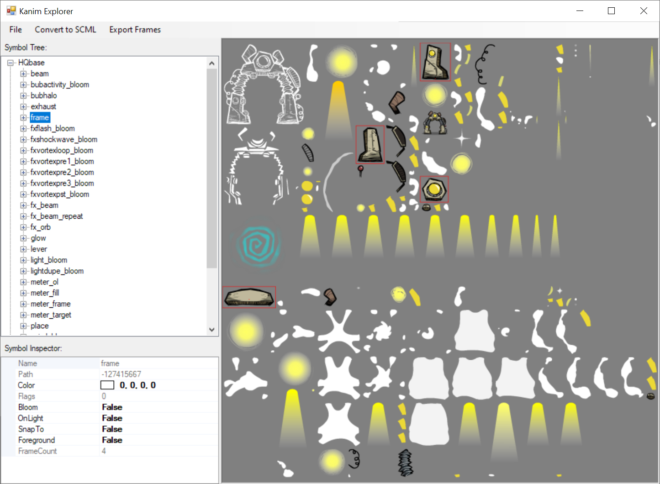The width and height of the screenshot is (660, 484).
Task: Select the fx_beam symbol
Action: click(x=44, y=205)
